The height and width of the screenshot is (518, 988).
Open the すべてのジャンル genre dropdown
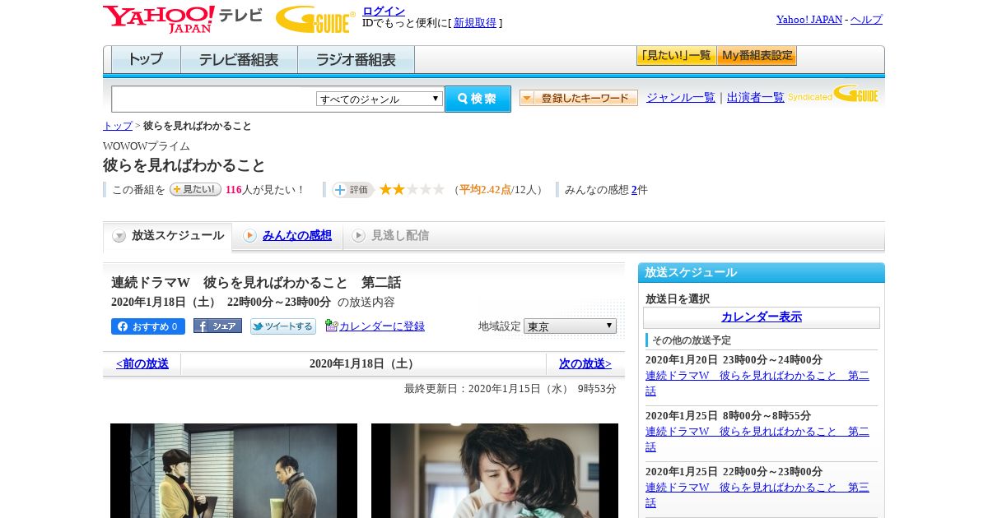380,99
